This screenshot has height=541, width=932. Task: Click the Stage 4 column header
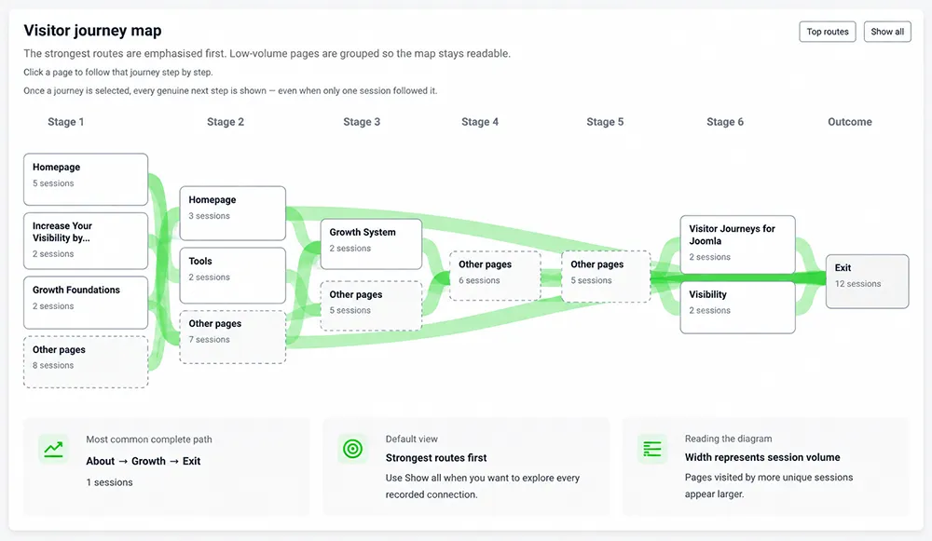480,122
